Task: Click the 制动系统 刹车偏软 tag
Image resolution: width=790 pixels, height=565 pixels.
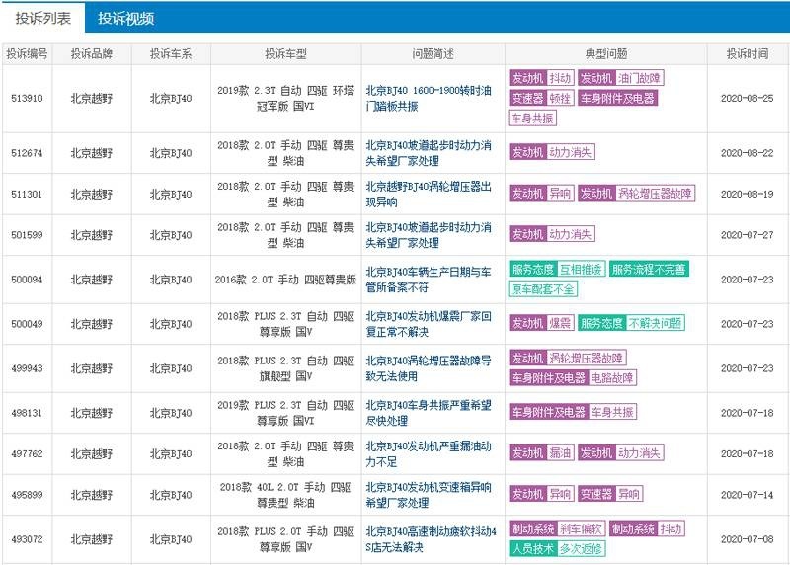Action: click(557, 528)
